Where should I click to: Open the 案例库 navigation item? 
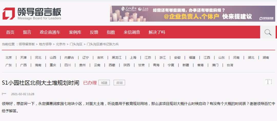(75, 32)
